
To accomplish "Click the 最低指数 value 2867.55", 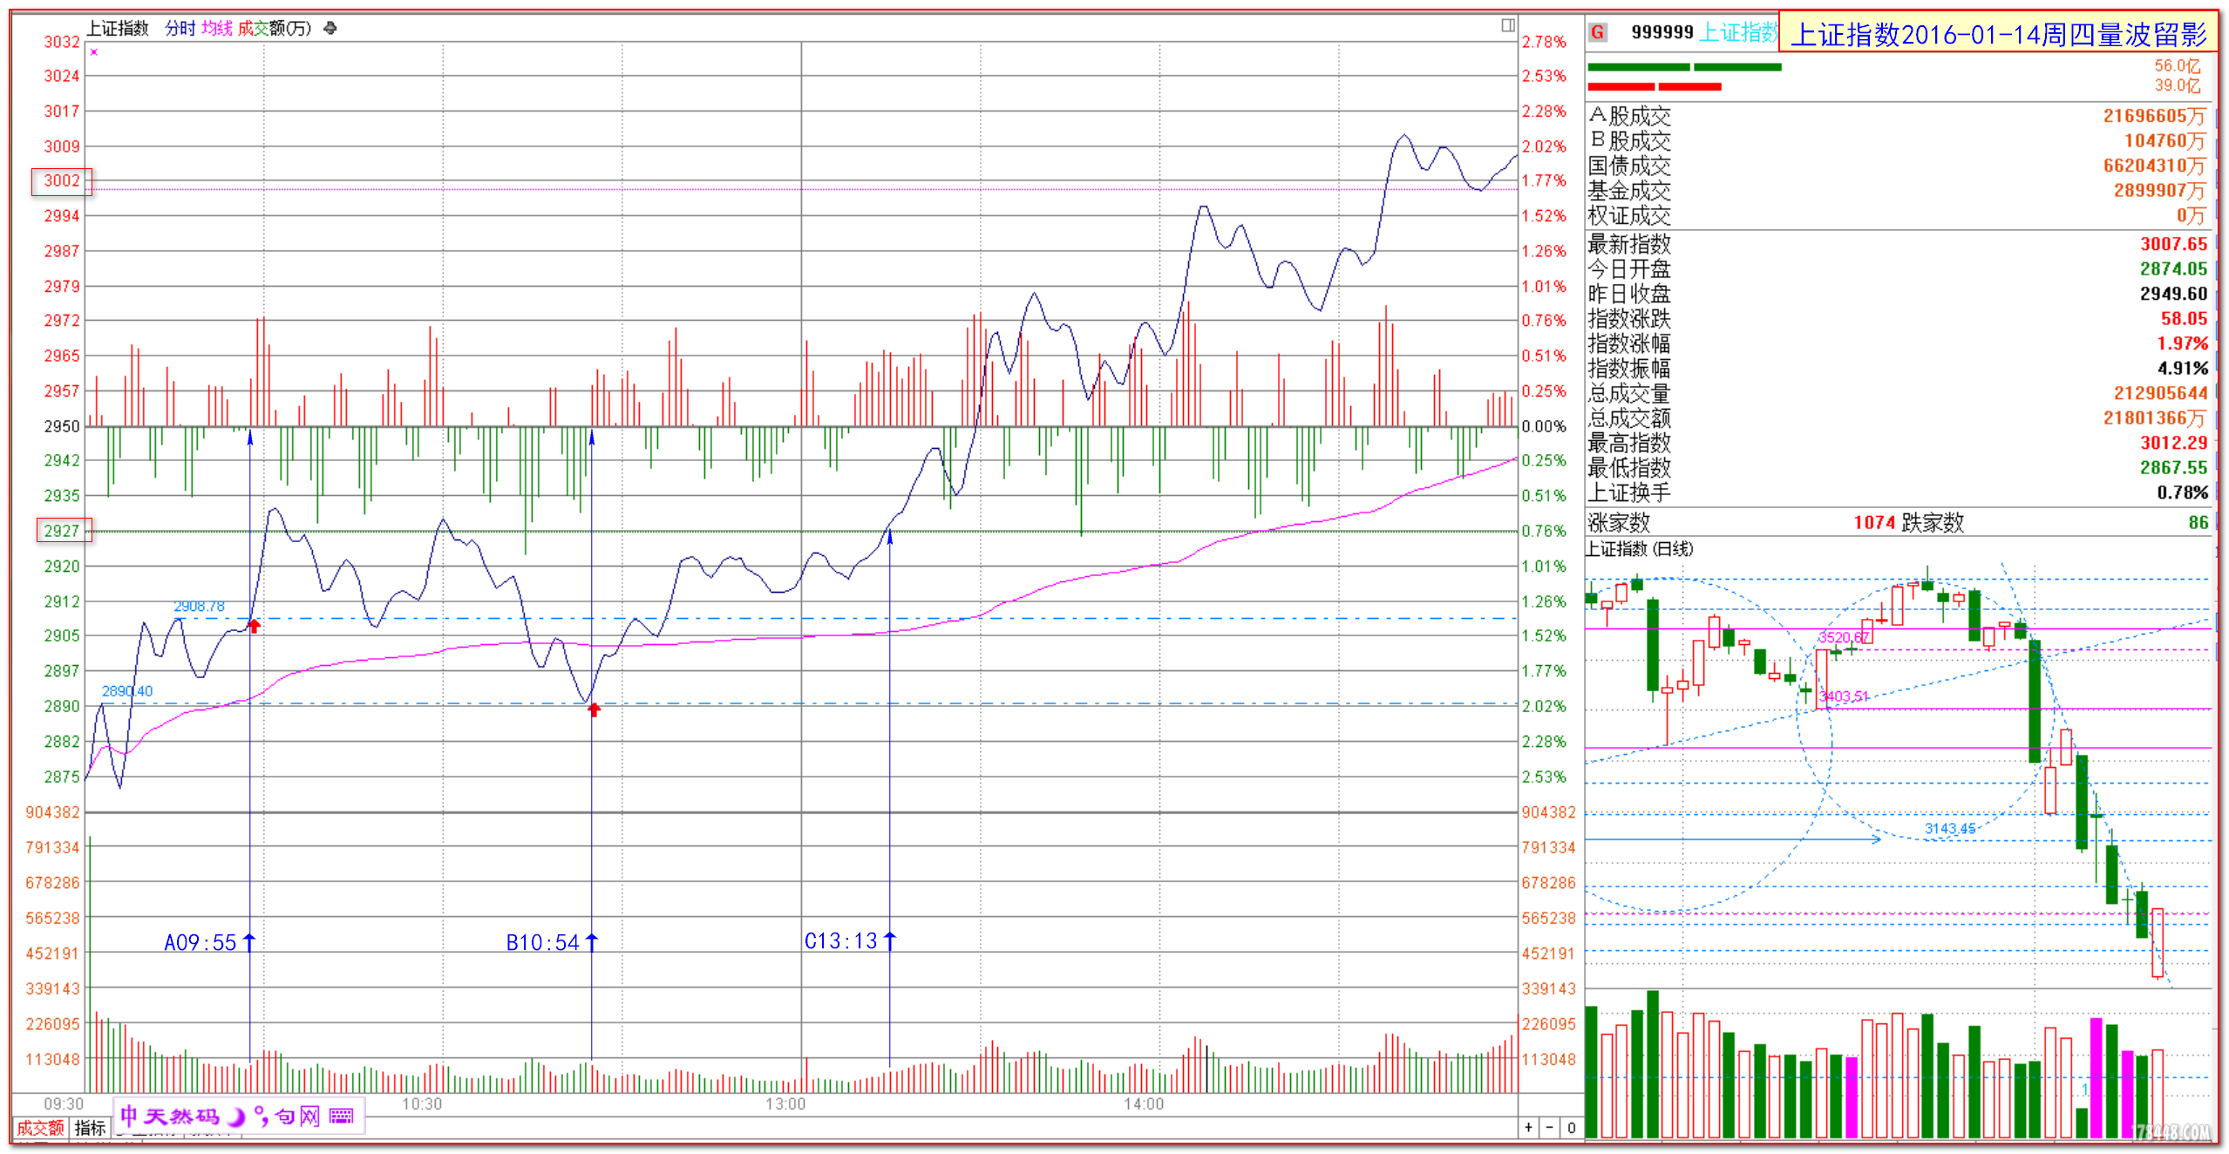I will point(2173,468).
